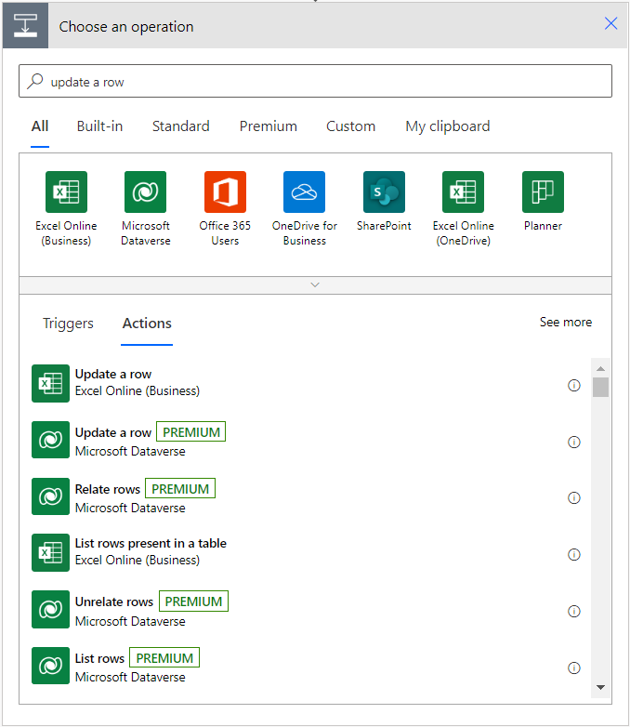Open the Microsoft Dataverse connector icon
The height and width of the screenshot is (727, 630).
(145, 192)
